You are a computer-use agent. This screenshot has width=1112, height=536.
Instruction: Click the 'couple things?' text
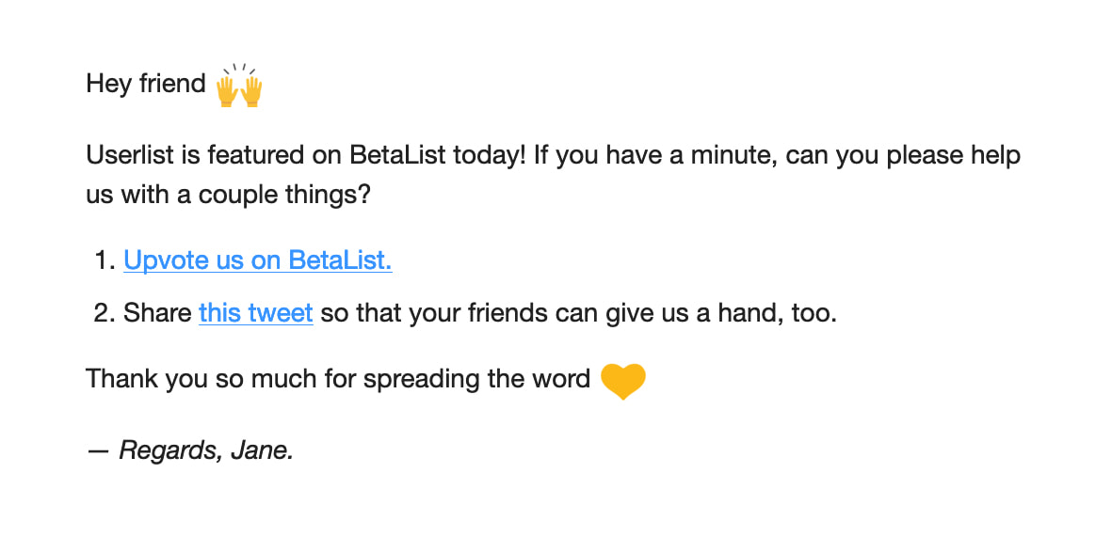point(284,195)
